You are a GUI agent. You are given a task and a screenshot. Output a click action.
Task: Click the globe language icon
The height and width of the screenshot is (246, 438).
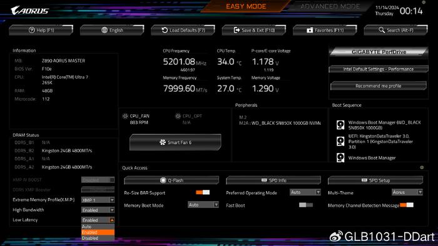(104, 30)
